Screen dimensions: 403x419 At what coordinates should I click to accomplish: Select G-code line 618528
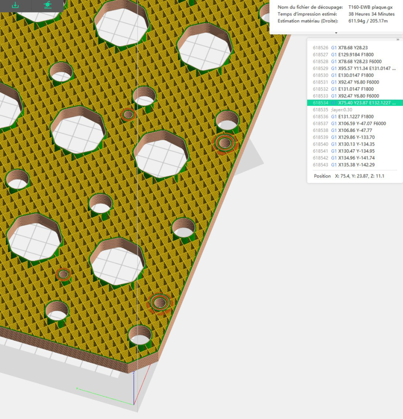354,61
